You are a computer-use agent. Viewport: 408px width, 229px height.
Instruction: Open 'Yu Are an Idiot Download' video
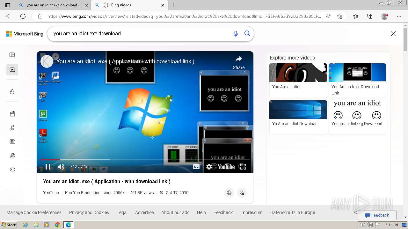coord(298,117)
